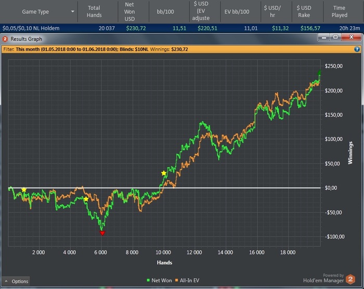Click the 11,01 EV bb/100 cell

tap(251, 28)
